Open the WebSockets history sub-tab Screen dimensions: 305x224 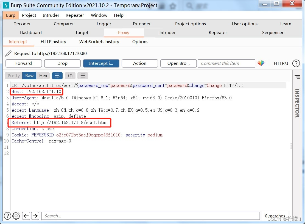click(x=99, y=42)
